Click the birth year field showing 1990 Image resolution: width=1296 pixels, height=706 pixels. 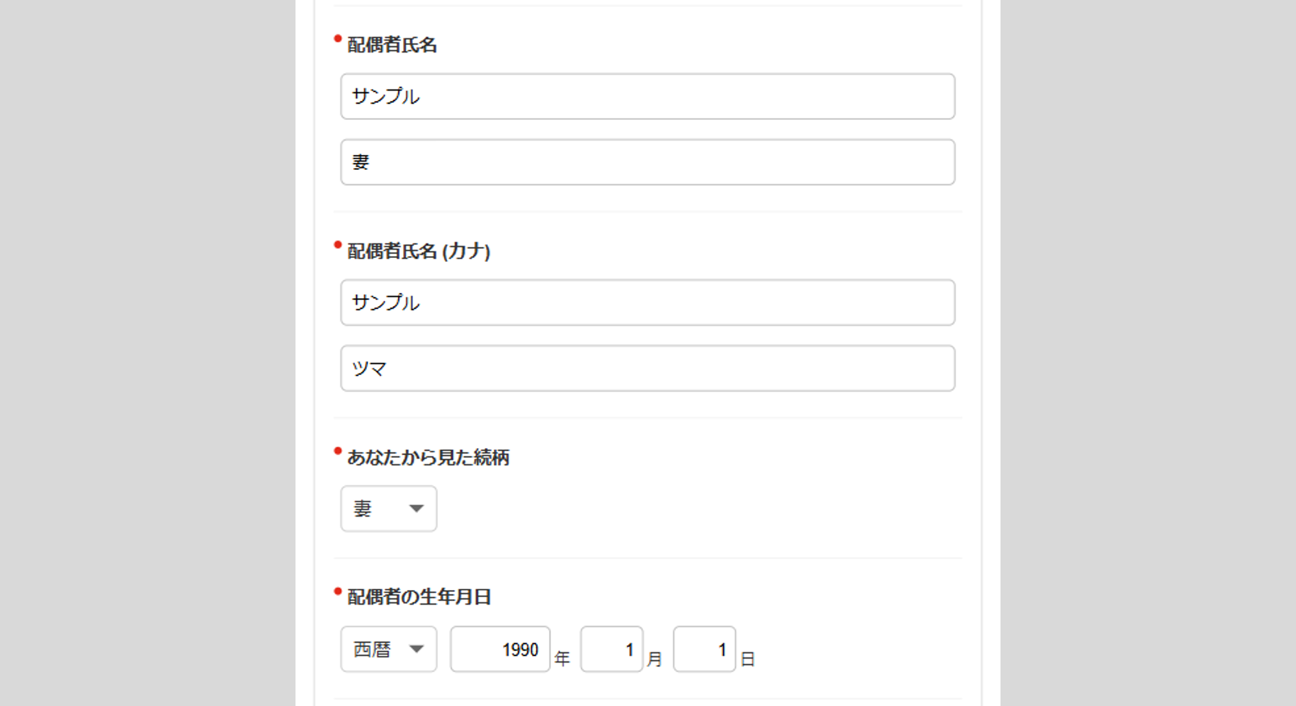(500, 649)
